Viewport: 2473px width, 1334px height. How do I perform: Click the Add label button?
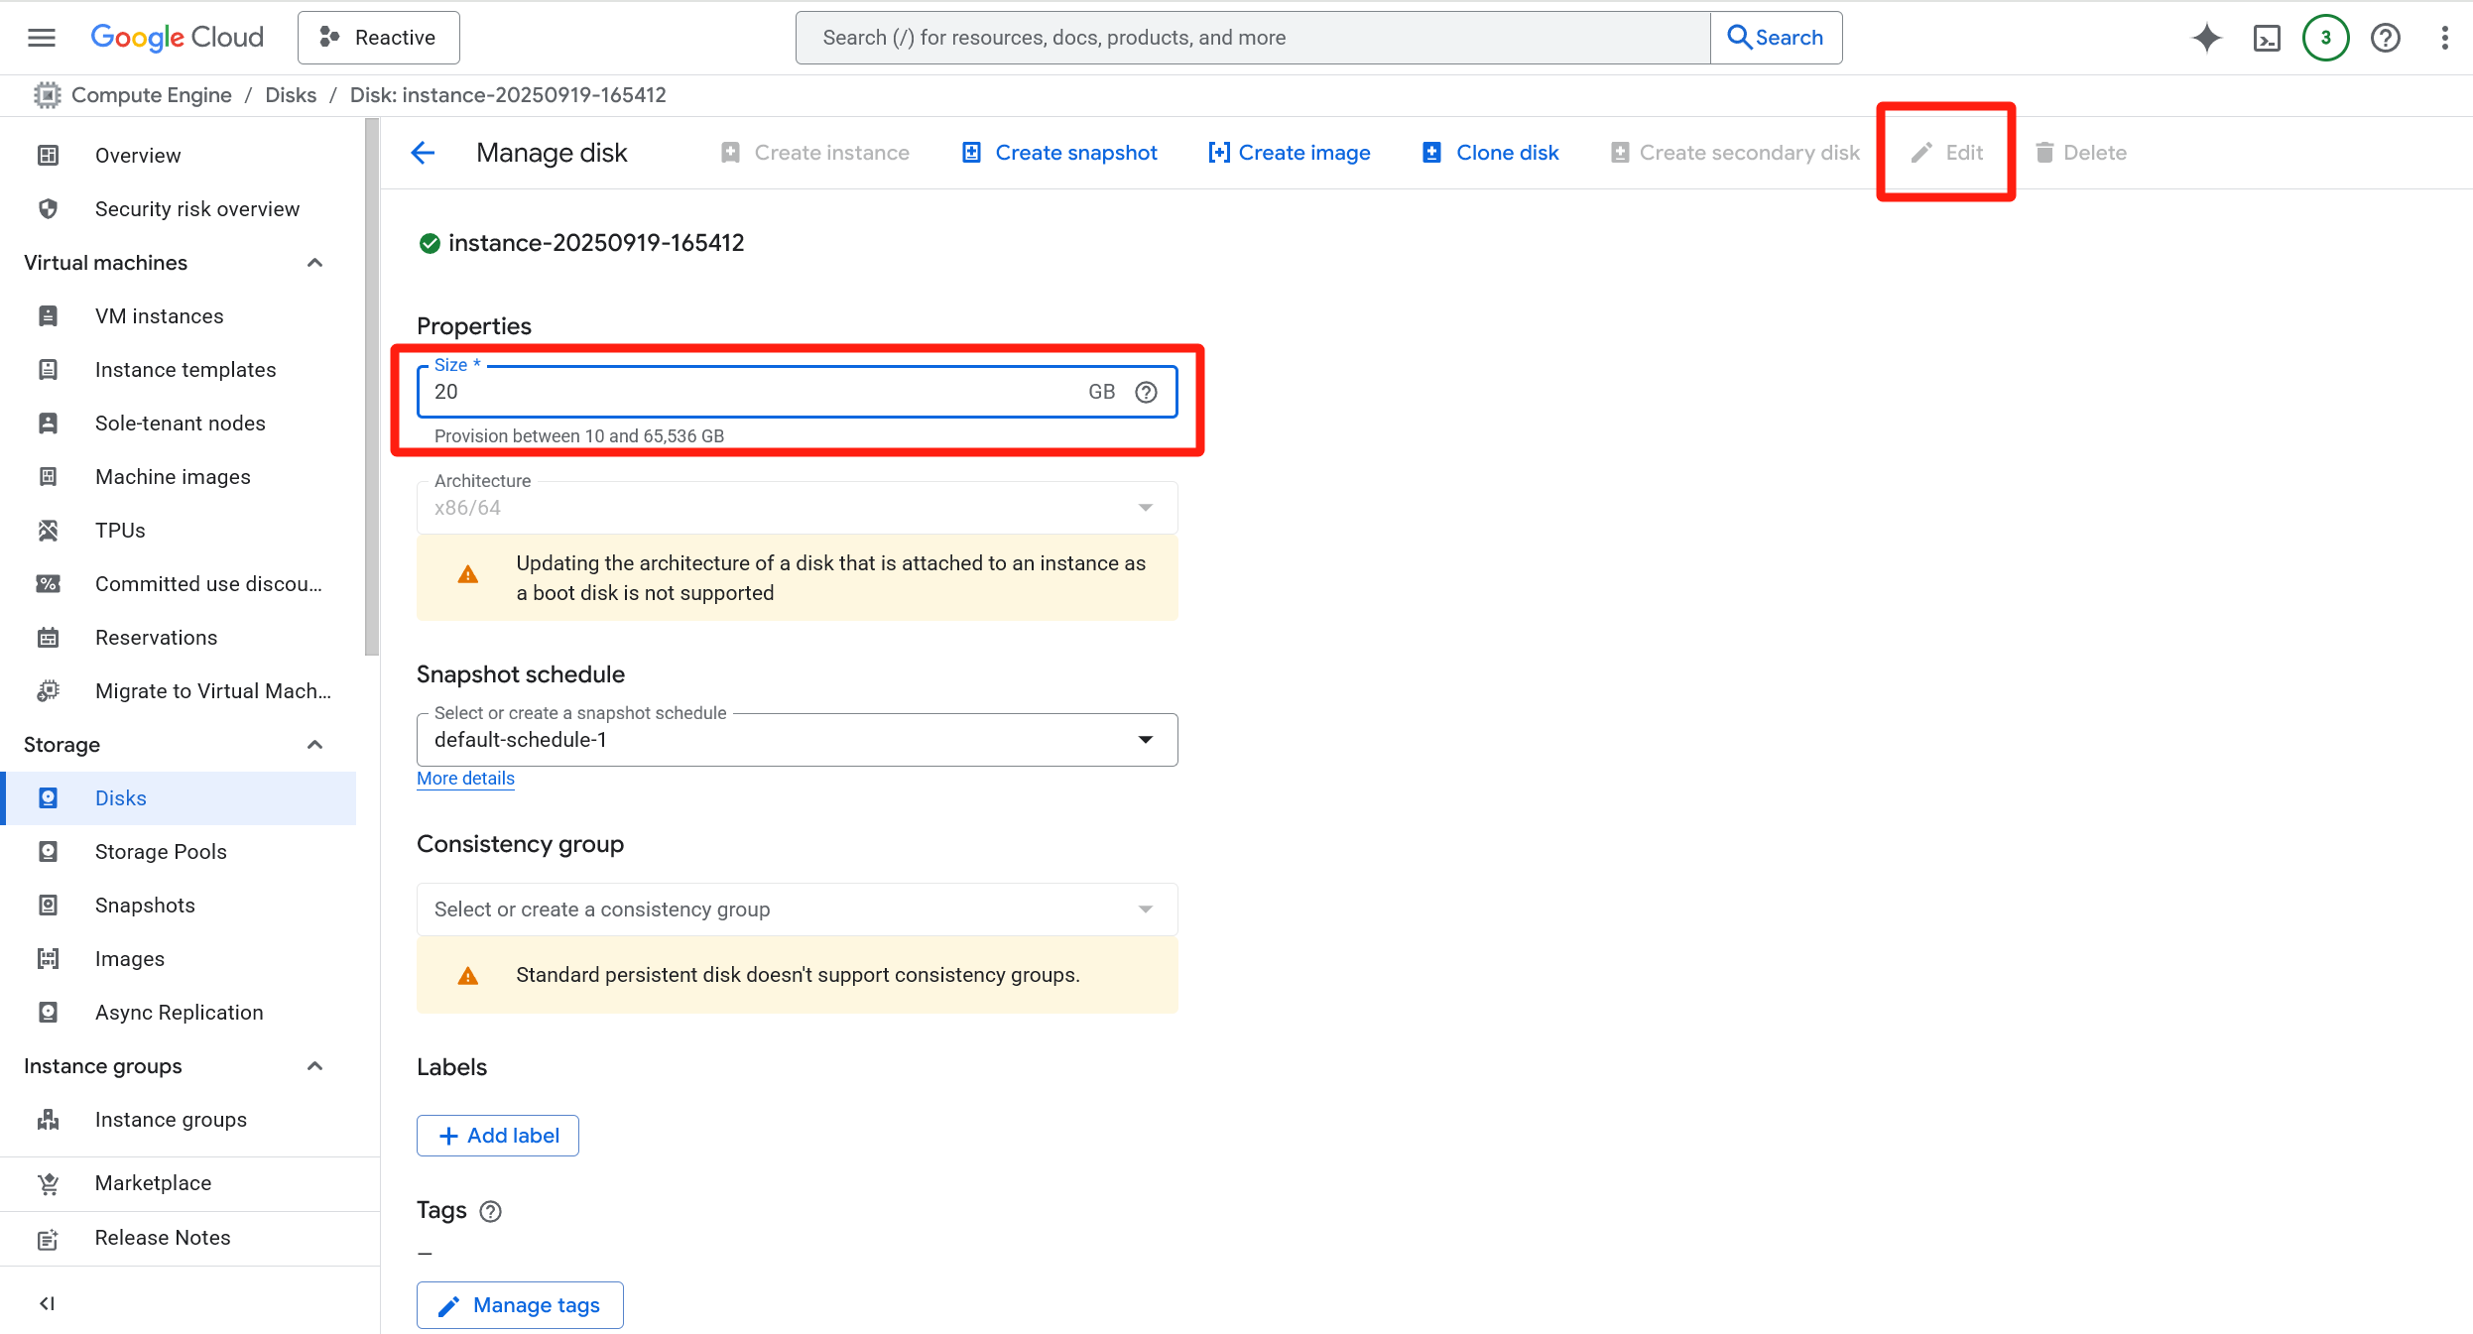pos(498,1136)
